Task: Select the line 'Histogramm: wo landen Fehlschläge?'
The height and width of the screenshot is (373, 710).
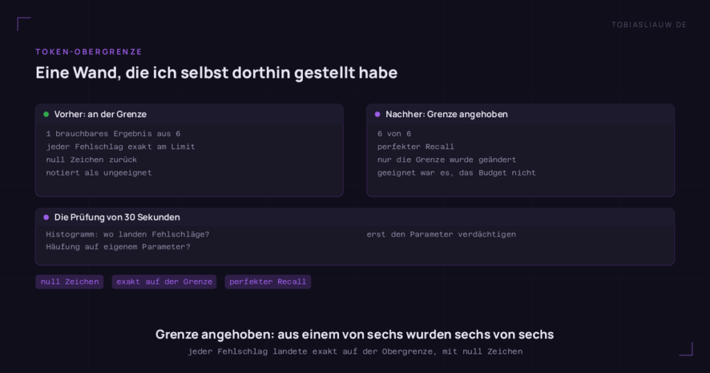Action: [x=128, y=234]
